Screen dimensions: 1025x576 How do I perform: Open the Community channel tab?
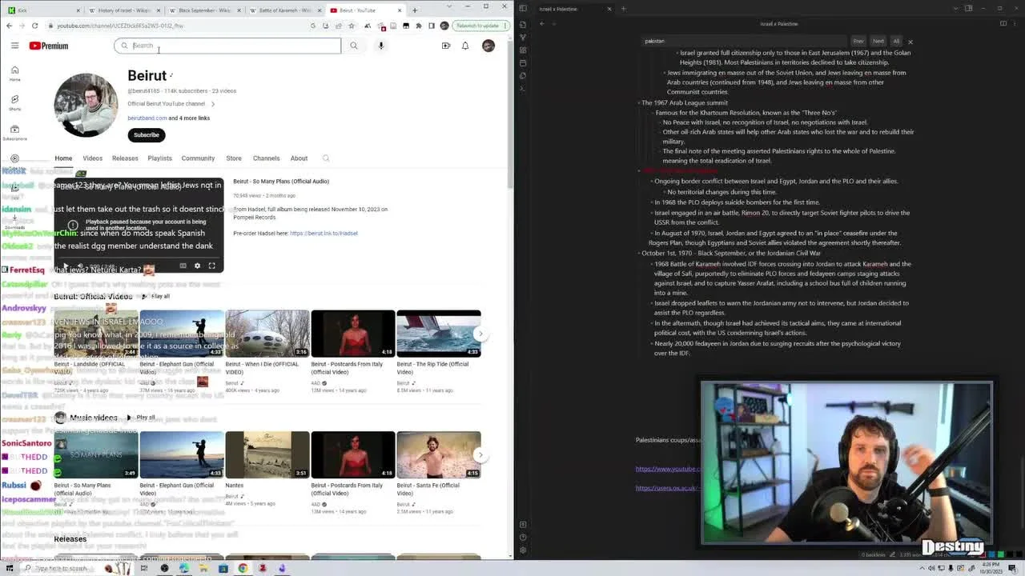click(x=198, y=158)
